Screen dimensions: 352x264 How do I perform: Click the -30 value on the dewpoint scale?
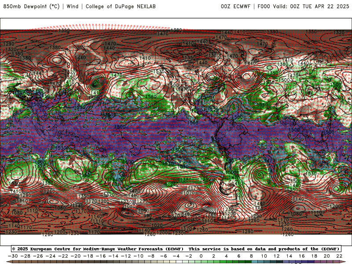tap(13, 256)
